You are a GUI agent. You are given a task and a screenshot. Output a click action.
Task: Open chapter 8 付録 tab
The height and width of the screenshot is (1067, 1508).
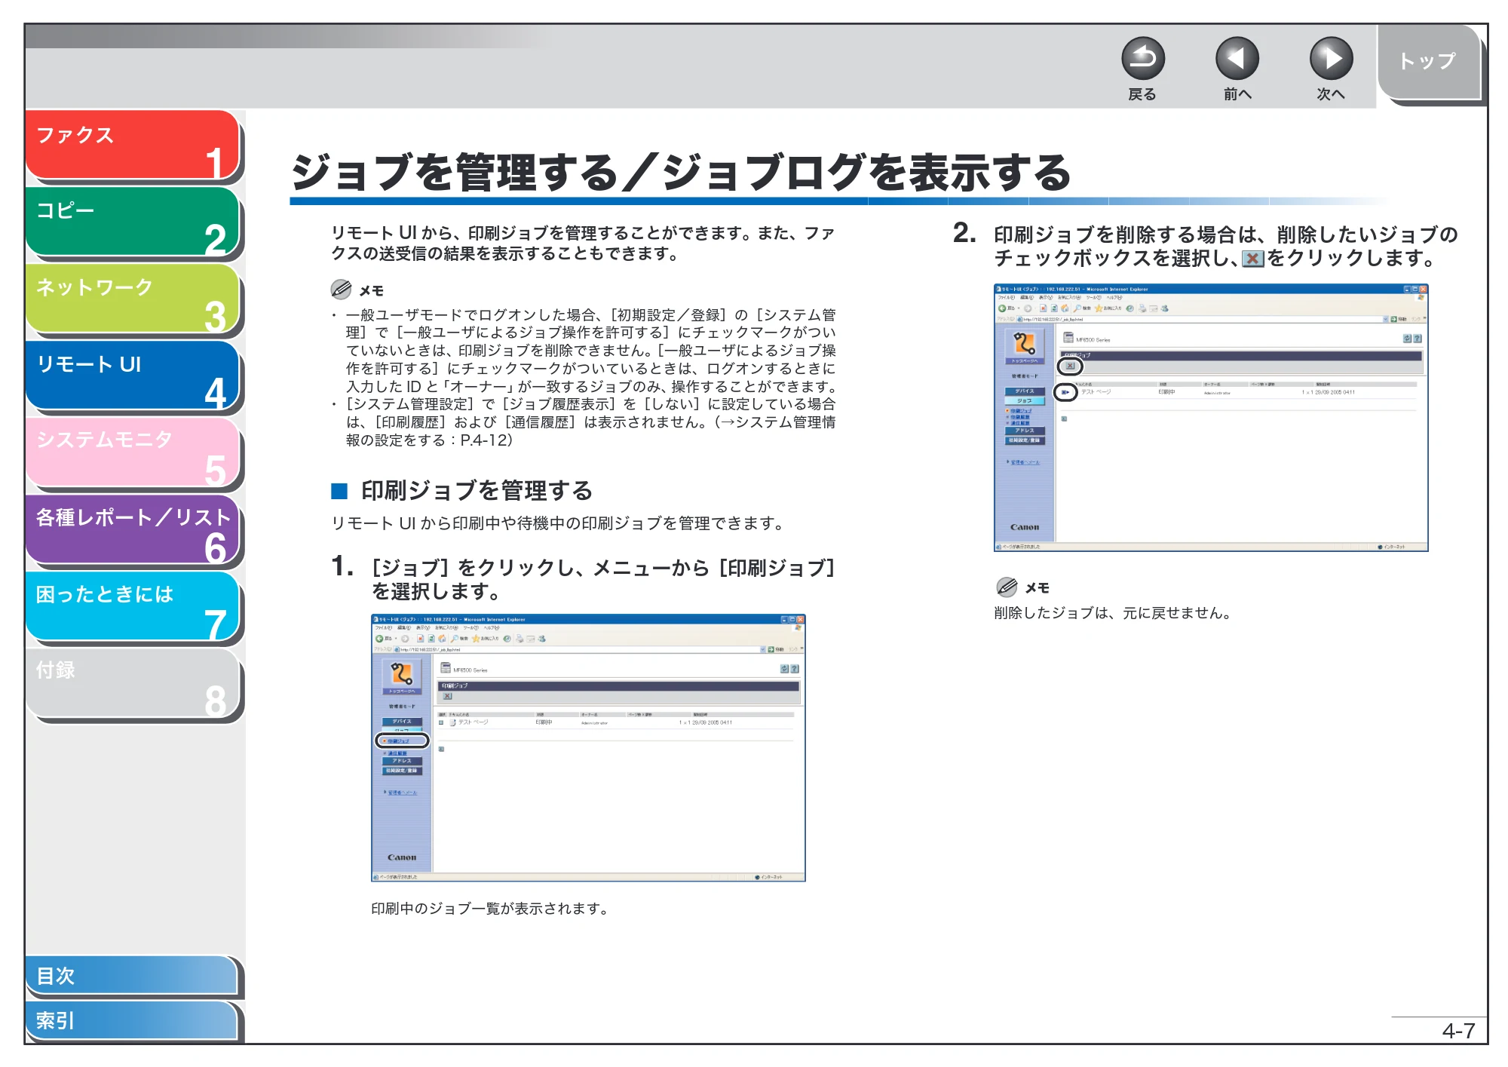[x=133, y=683]
